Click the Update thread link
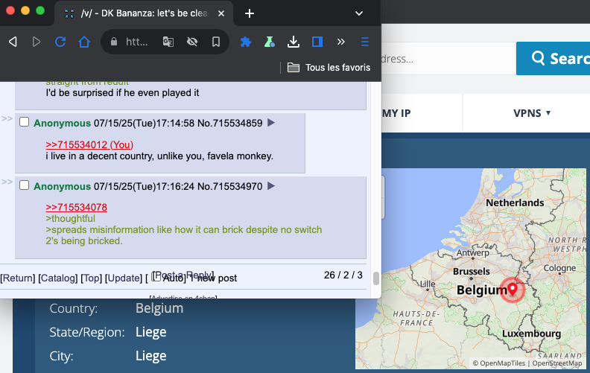The height and width of the screenshot is (373, 590). [124, 278]
